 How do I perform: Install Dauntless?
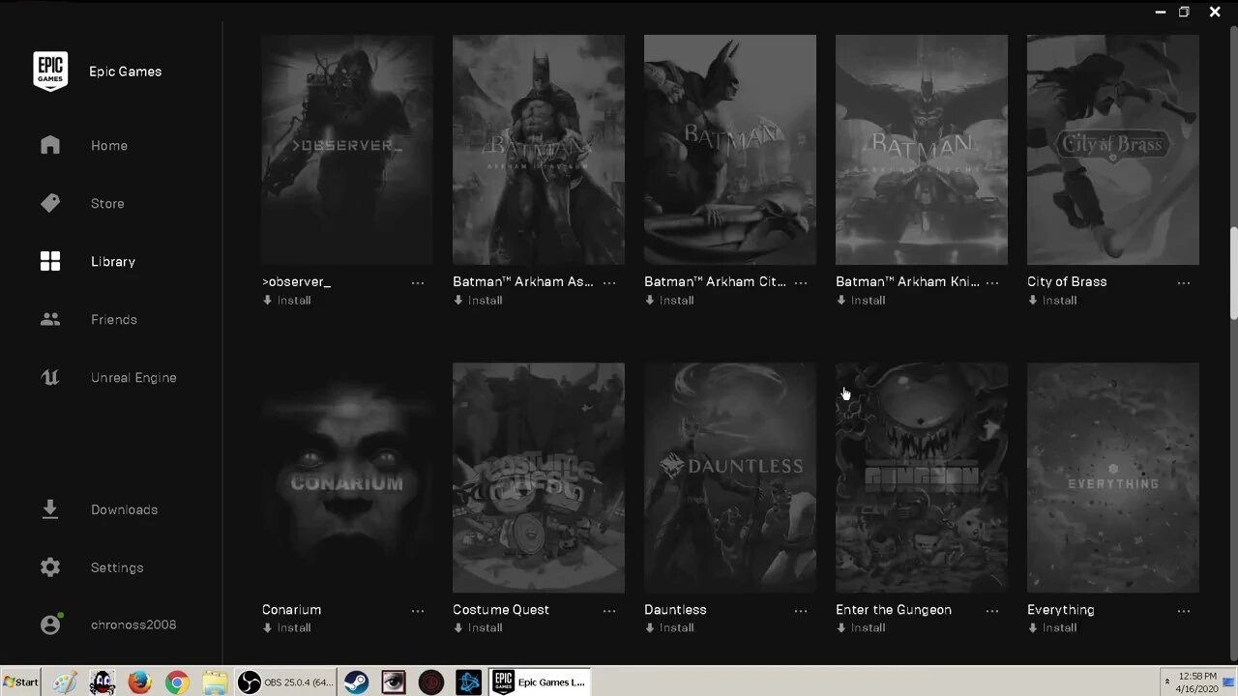(x=669, y=628)
